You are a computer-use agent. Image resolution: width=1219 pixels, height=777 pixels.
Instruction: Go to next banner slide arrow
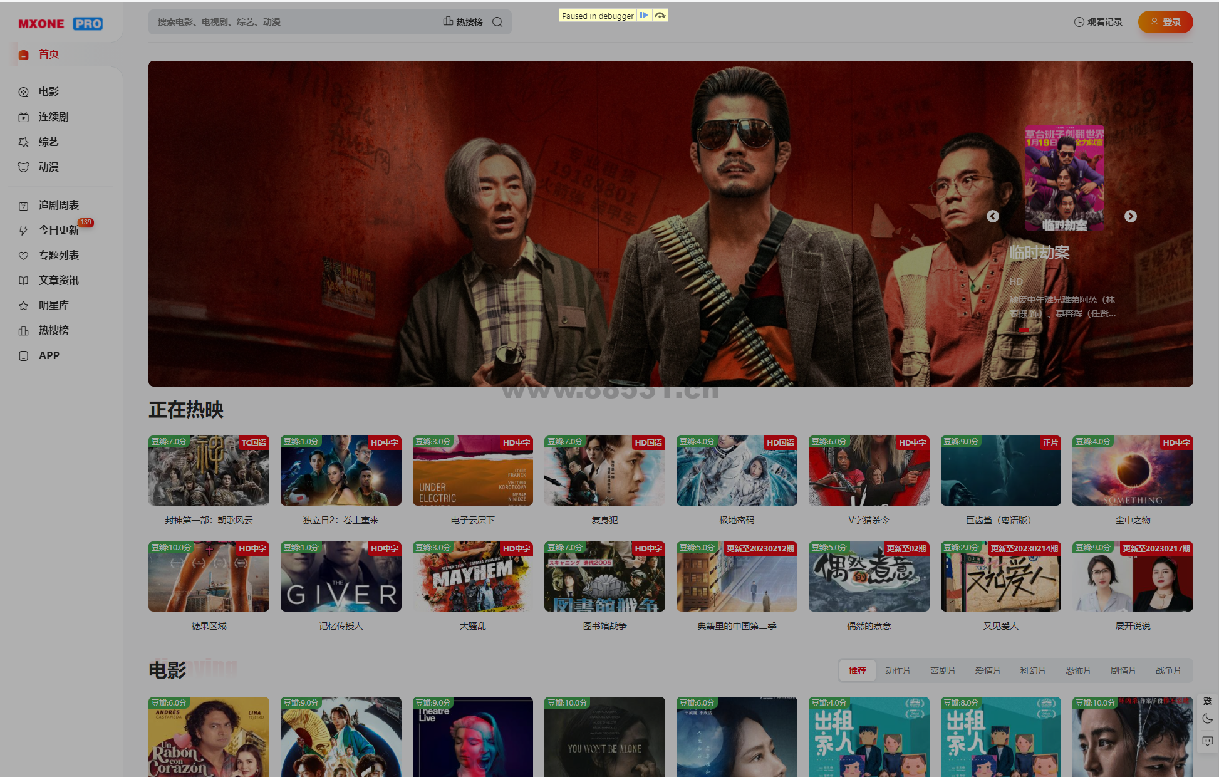pyautogui.click(x=1131, y=216)
